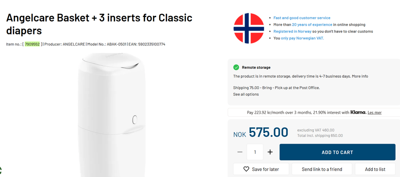400x177 pixels.
Task: Increase quantity with the plus button
Action: click(x=270, y=152)
